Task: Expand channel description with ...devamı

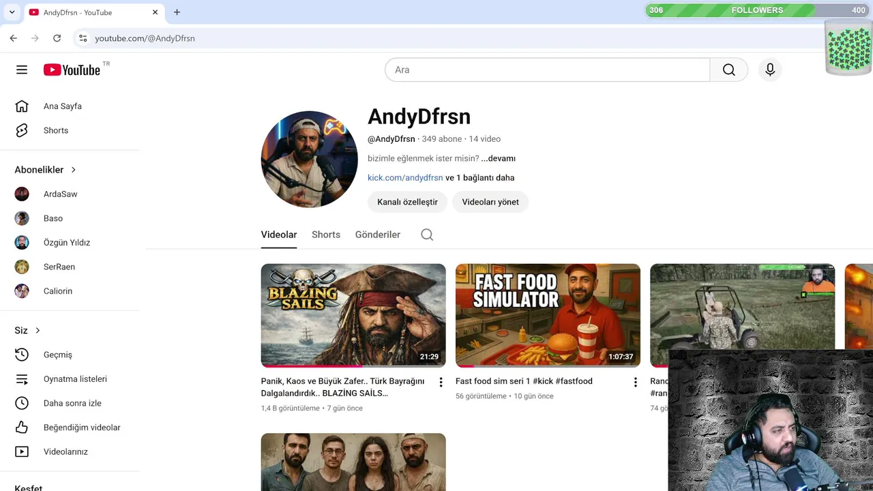Action: coord(498,158)
